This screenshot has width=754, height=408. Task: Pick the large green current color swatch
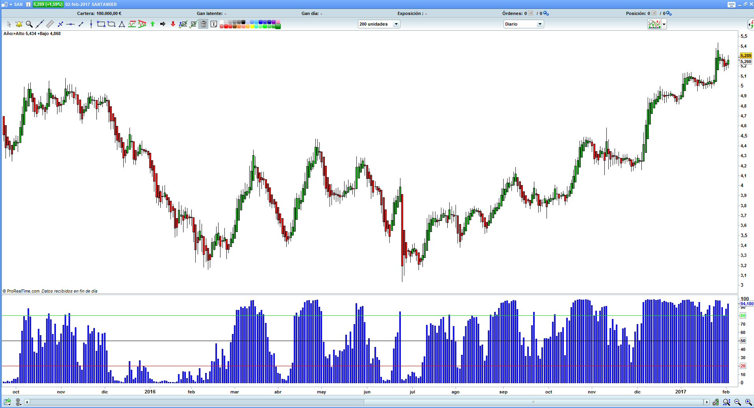[x=278, y=26]
